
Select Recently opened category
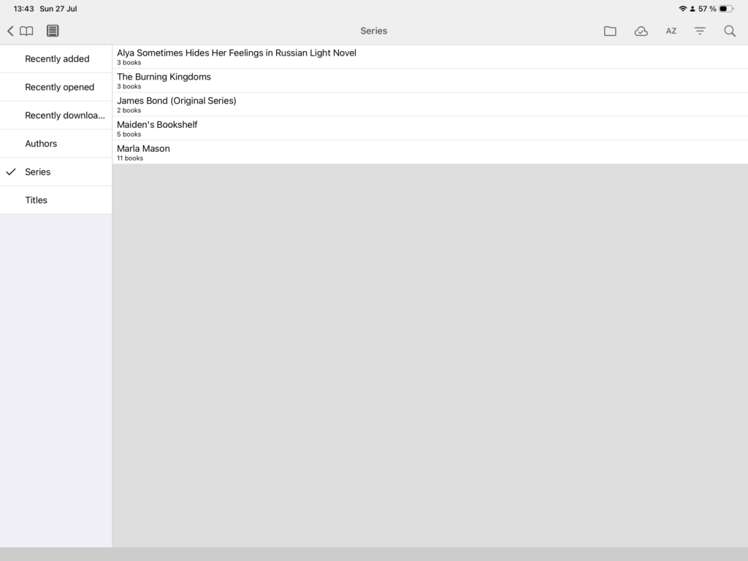click(x=56, y=87)
